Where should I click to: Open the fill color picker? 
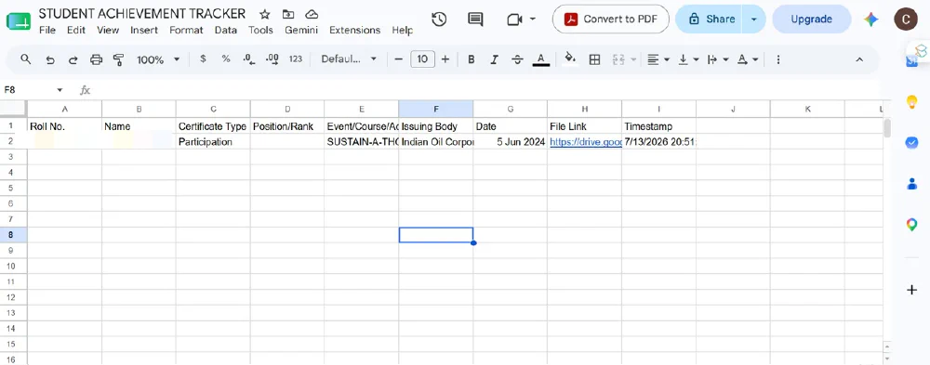coord(570,59)
